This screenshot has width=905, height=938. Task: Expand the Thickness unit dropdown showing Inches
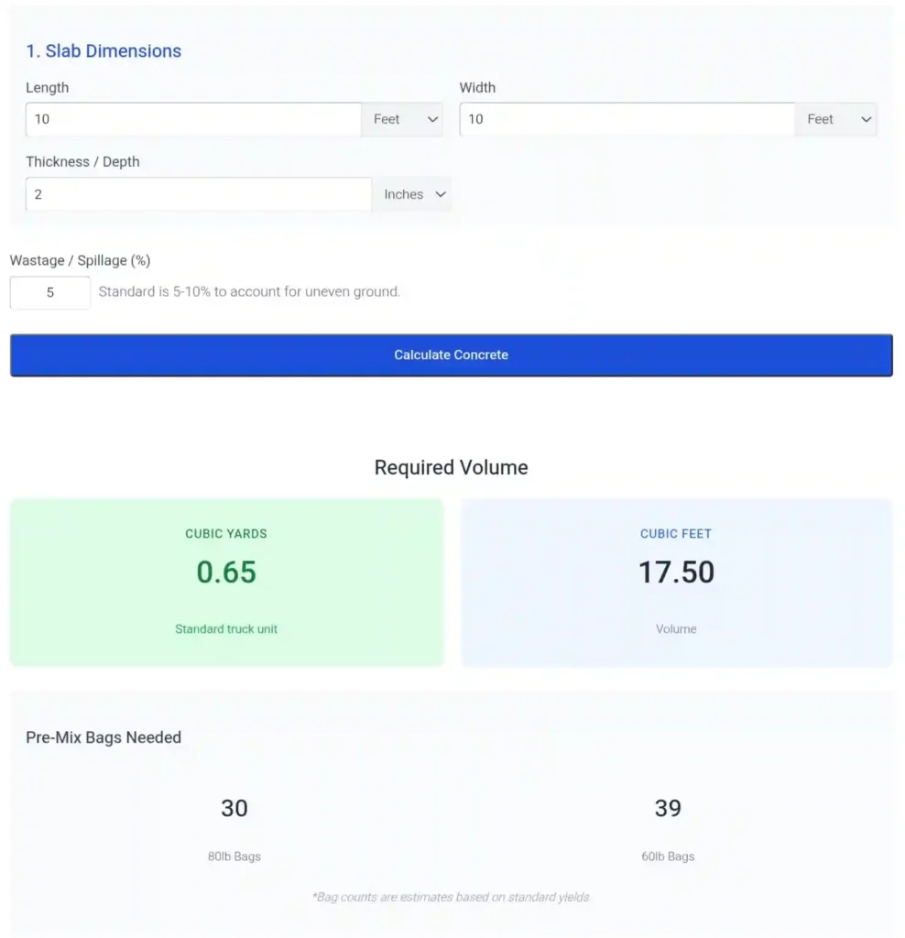tap(411, 193)
